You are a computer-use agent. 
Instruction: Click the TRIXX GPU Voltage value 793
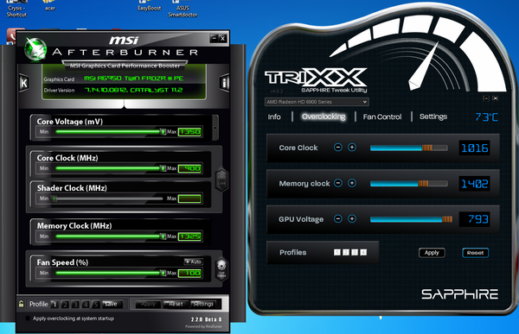click(x=474, y=219)
